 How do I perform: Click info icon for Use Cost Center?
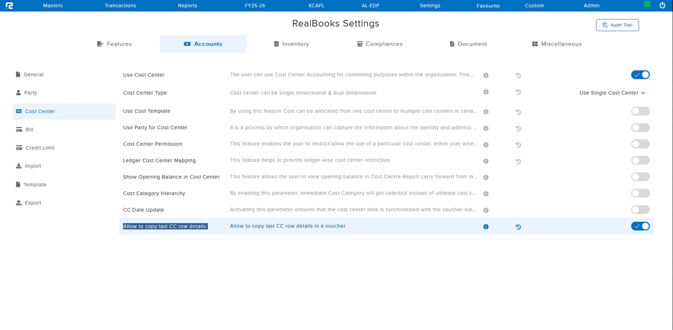pyautogui.click(x=486, y=75)
